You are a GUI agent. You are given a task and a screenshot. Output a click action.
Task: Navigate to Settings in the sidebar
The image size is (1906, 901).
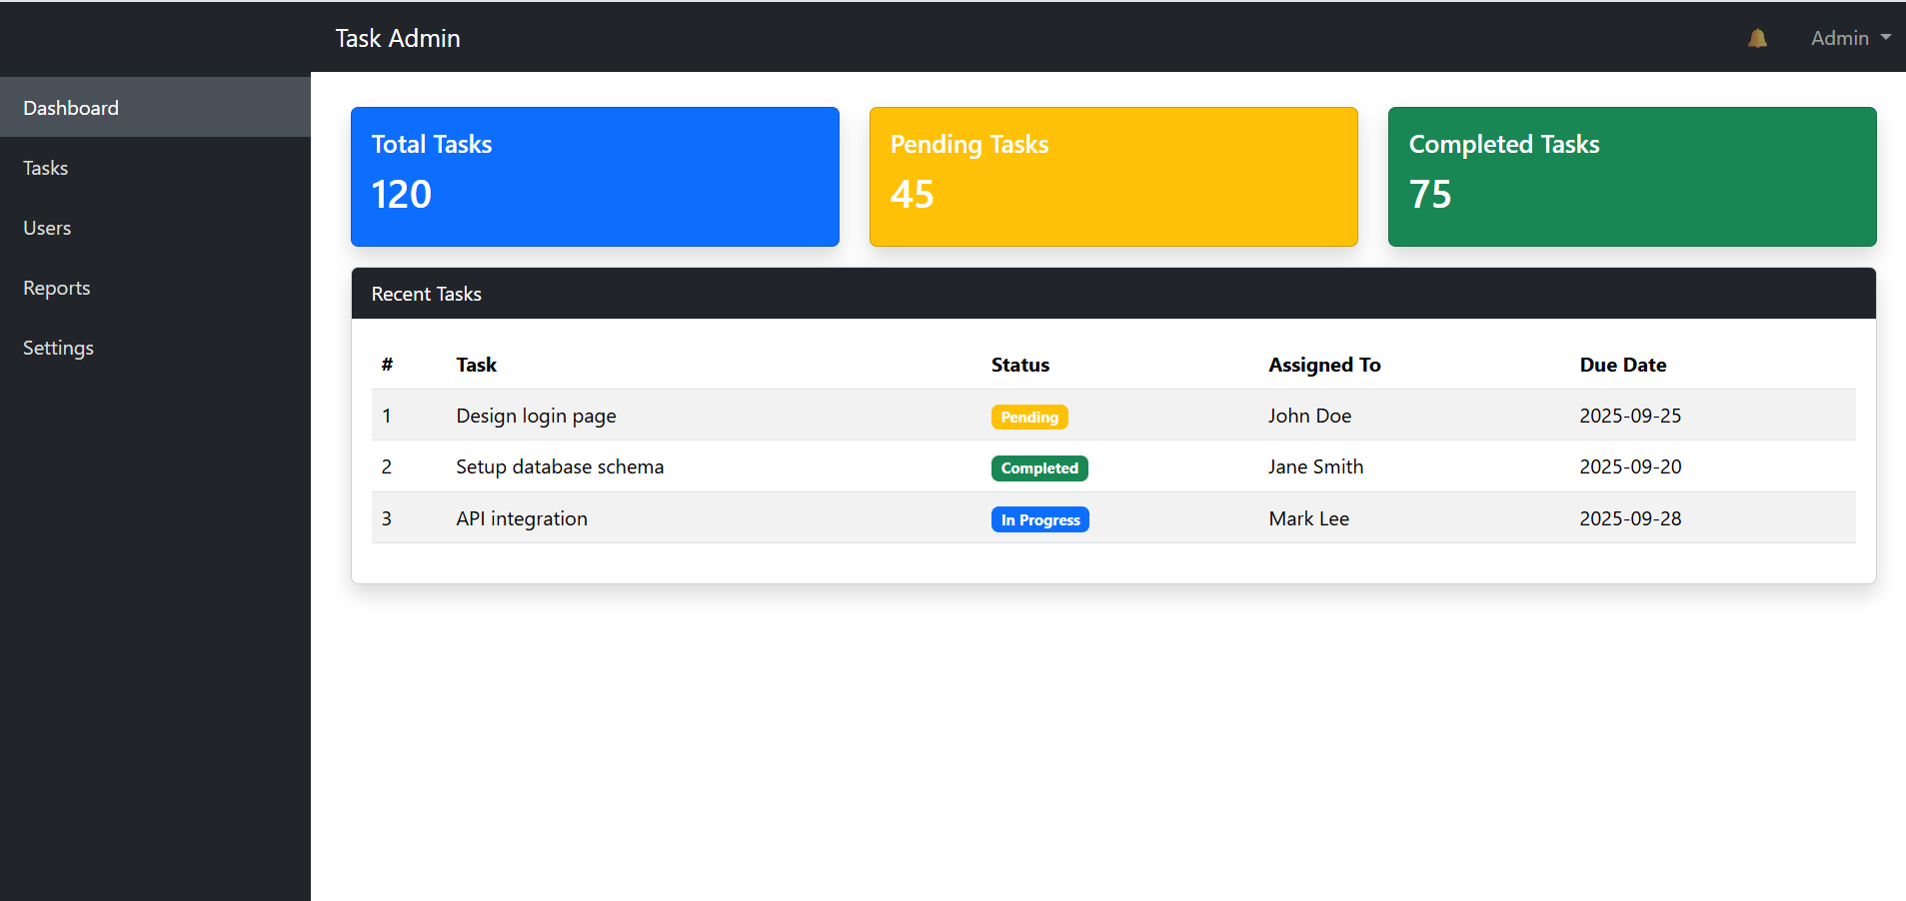(x=58, y=348)
